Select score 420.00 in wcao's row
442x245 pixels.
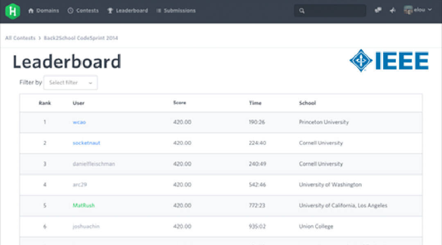tap(182, 122)
